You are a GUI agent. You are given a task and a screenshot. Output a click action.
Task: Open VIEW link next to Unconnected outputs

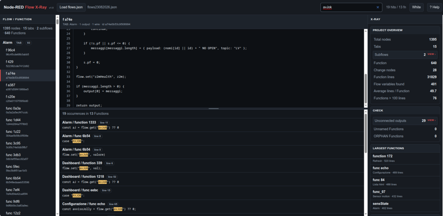[432, 121]
